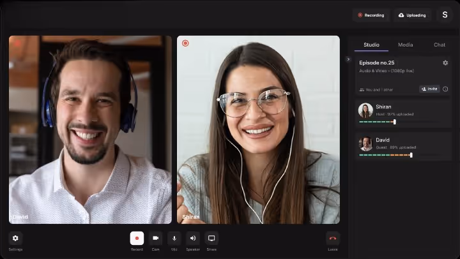The image size is (460, 259).
Task: Click the Invite button
Action: (x=429, y=89)
